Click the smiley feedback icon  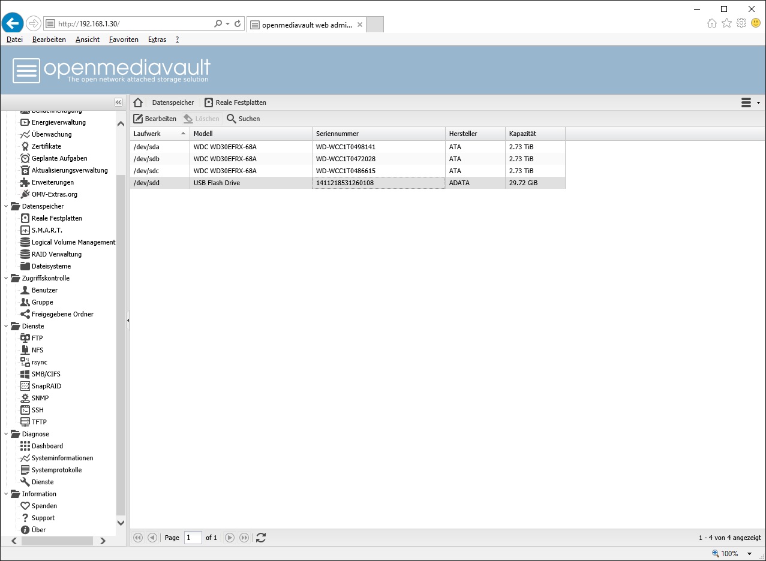click(x=756, y=23)
